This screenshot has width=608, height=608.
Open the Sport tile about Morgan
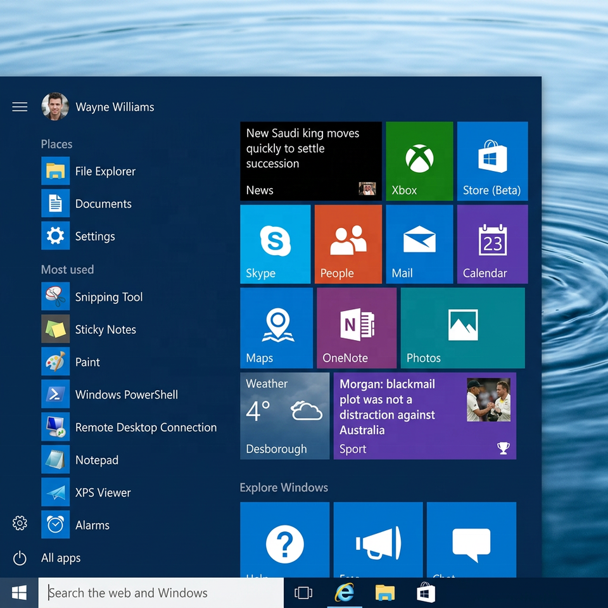(424, 415)
